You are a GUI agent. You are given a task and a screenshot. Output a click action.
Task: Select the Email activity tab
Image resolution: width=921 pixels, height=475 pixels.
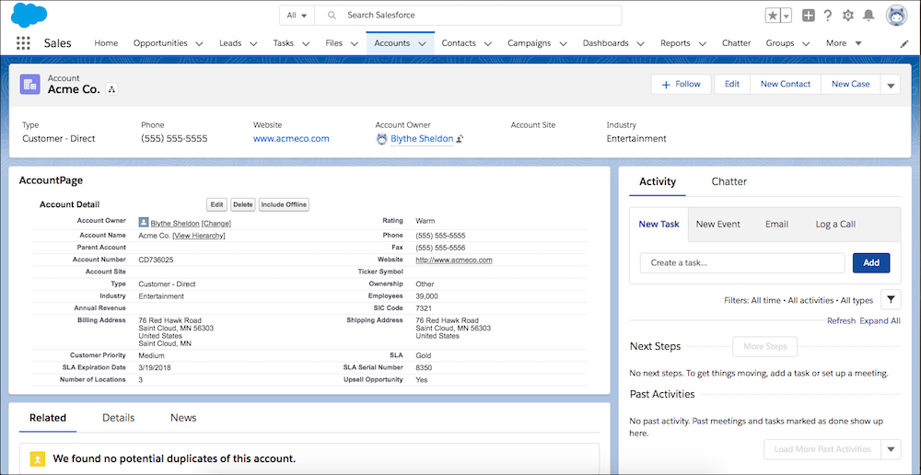[x=776, y=224]
